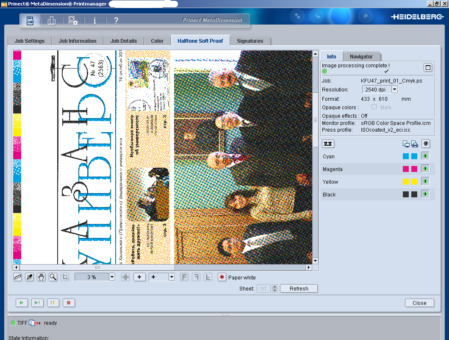Image resolution: width=449 pixels, height=340 pixels.
Task: Click the job name KFU47_print_01_Cmyk.ps
Action: 391,81
